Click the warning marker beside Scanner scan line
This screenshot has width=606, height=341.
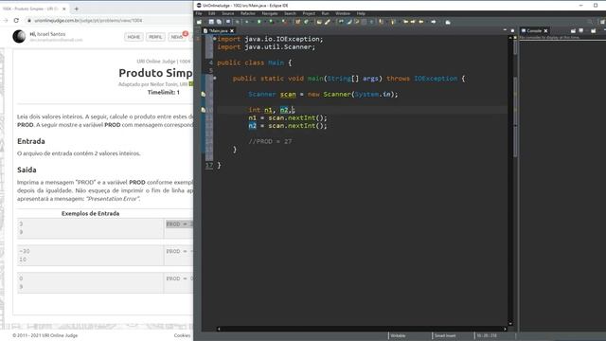pos(204,94)
